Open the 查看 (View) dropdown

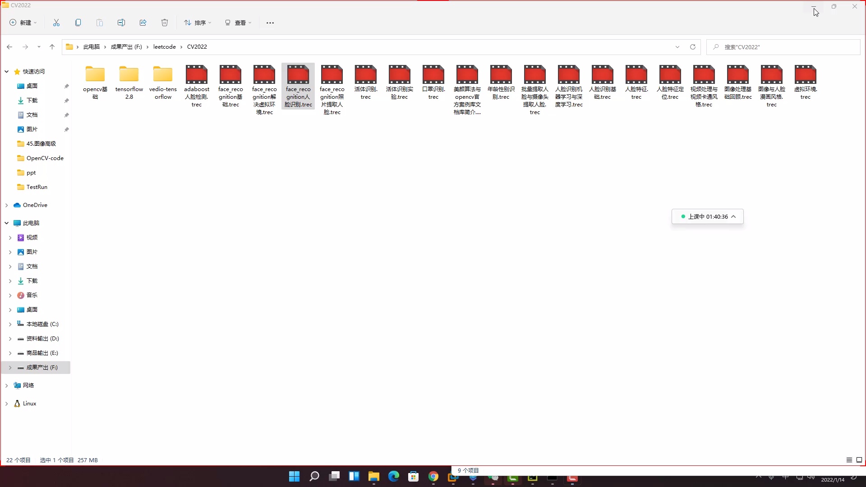click(239, 23)
